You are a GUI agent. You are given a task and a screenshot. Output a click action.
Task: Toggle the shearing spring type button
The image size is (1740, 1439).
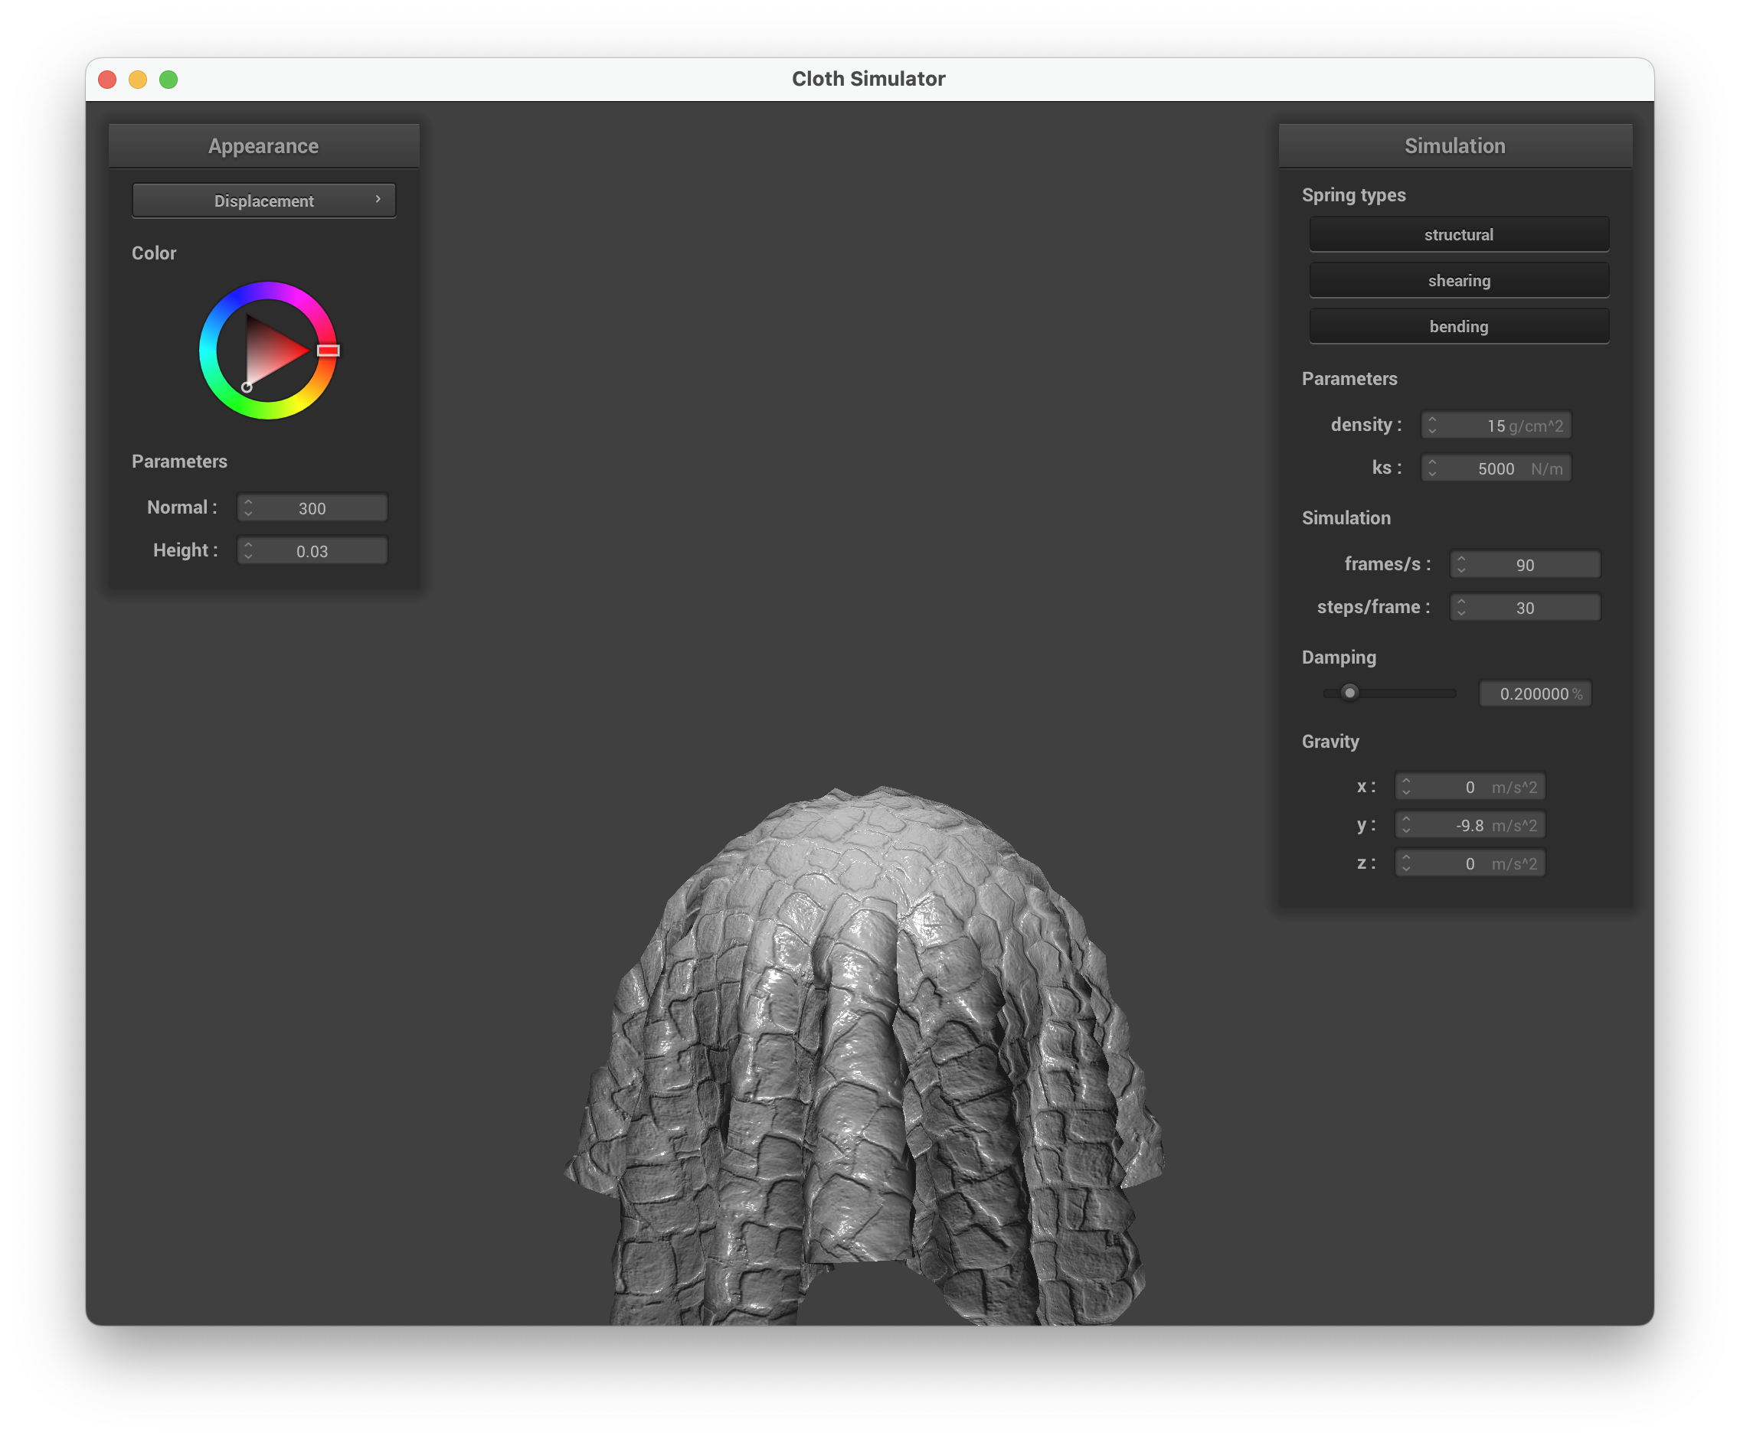(x=1458, y=281)
